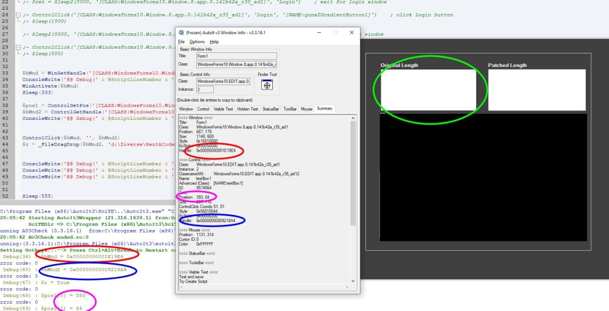Image resolution: width=609 pixels, height=311 pixels.
Task: Switch to the Mouse tab
Action: [x=306, y=109]
